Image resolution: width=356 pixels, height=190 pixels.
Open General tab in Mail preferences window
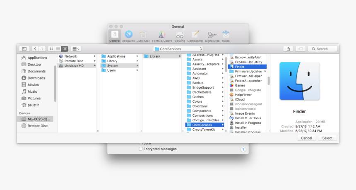click(x=115, y=36)
